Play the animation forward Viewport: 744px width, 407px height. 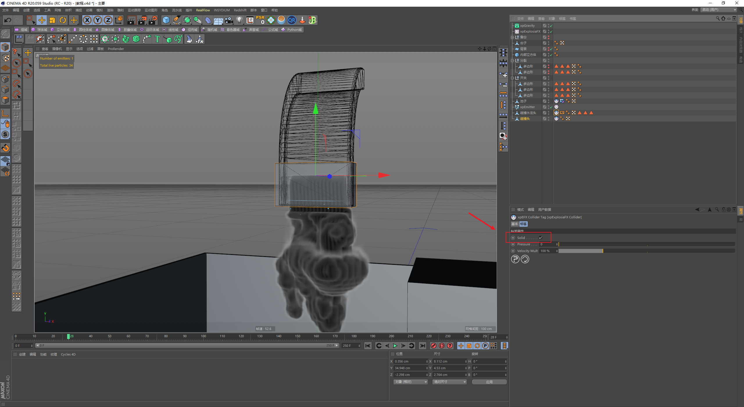pyautogui.click(x=395, y=346)
